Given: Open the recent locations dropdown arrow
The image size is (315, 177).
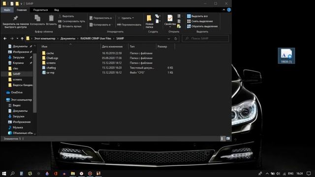Looking at the screenshot, I should tap(17, 38).
